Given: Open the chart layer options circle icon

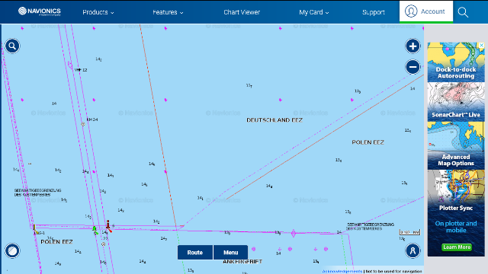Looking at the screenshot, I should click(x=12, y=250).
